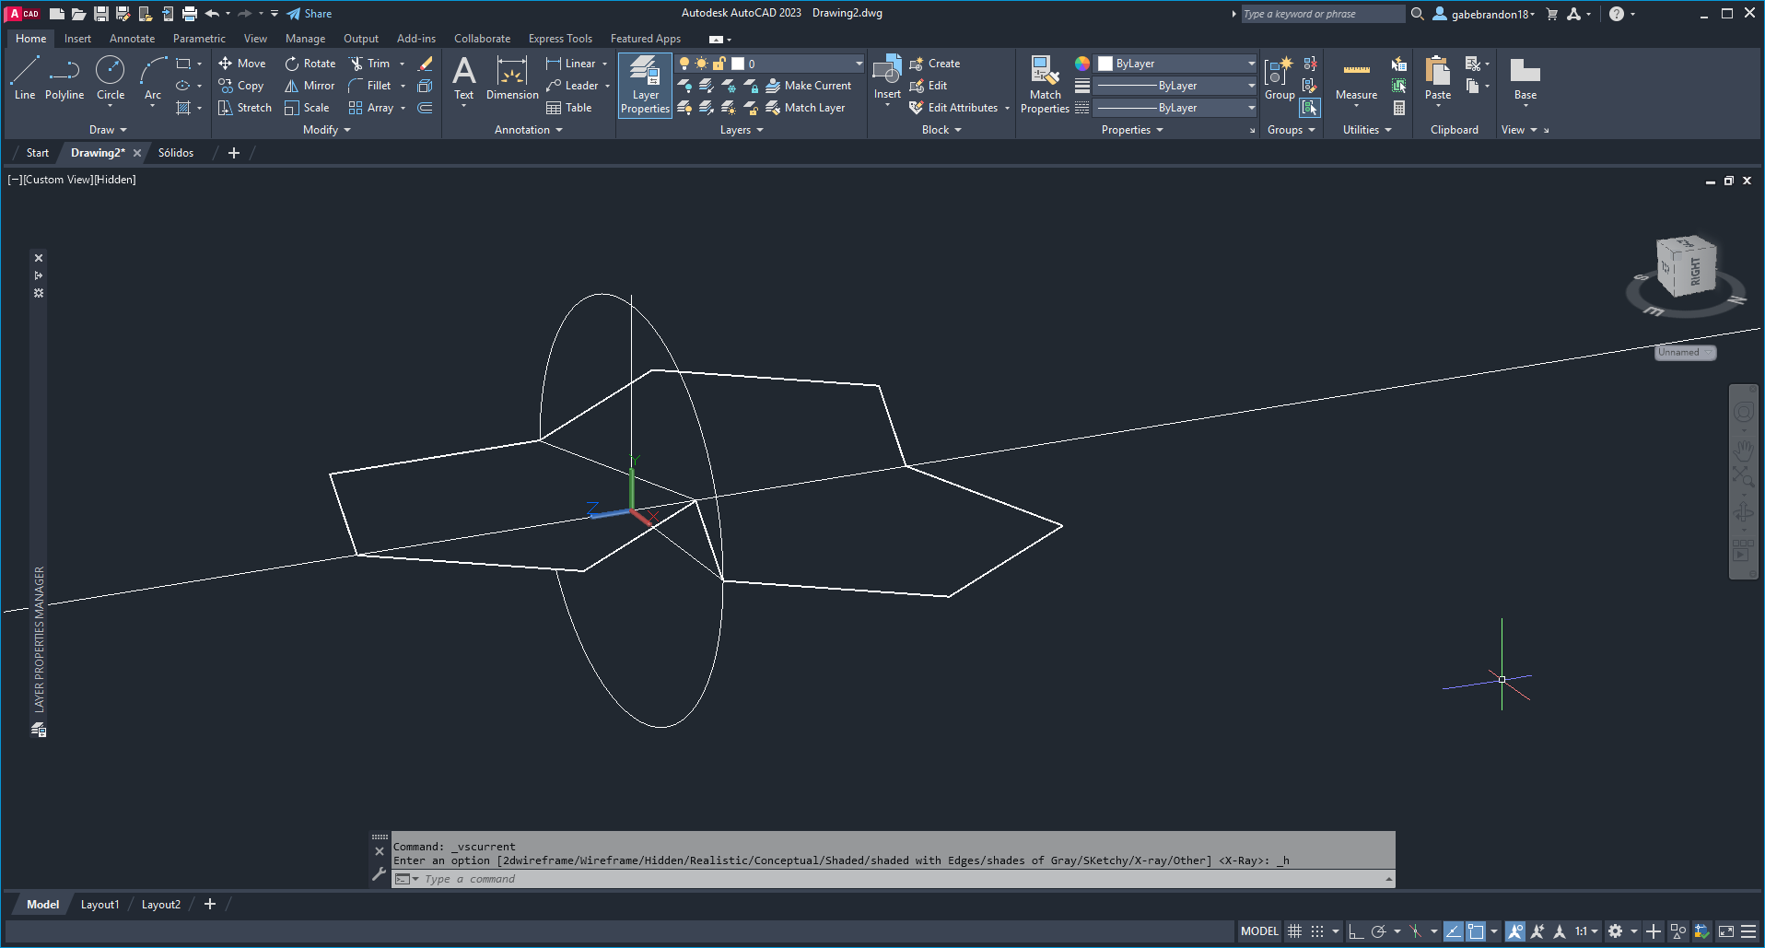Switch to the Annotate ribbon tab
Viewport: 1765px width, 948px height.
click(132, 39)
